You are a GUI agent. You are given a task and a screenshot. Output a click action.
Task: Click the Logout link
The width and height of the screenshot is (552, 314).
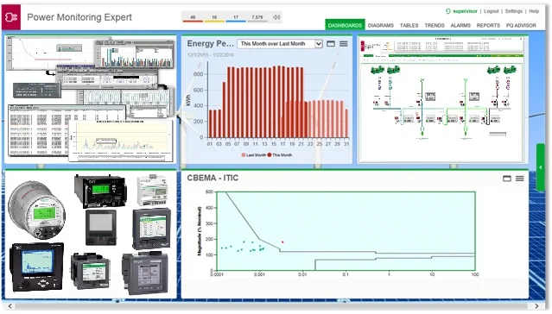491,11
